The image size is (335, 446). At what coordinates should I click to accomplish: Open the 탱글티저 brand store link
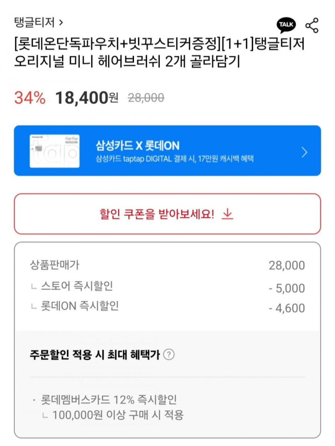pos(34,22)
